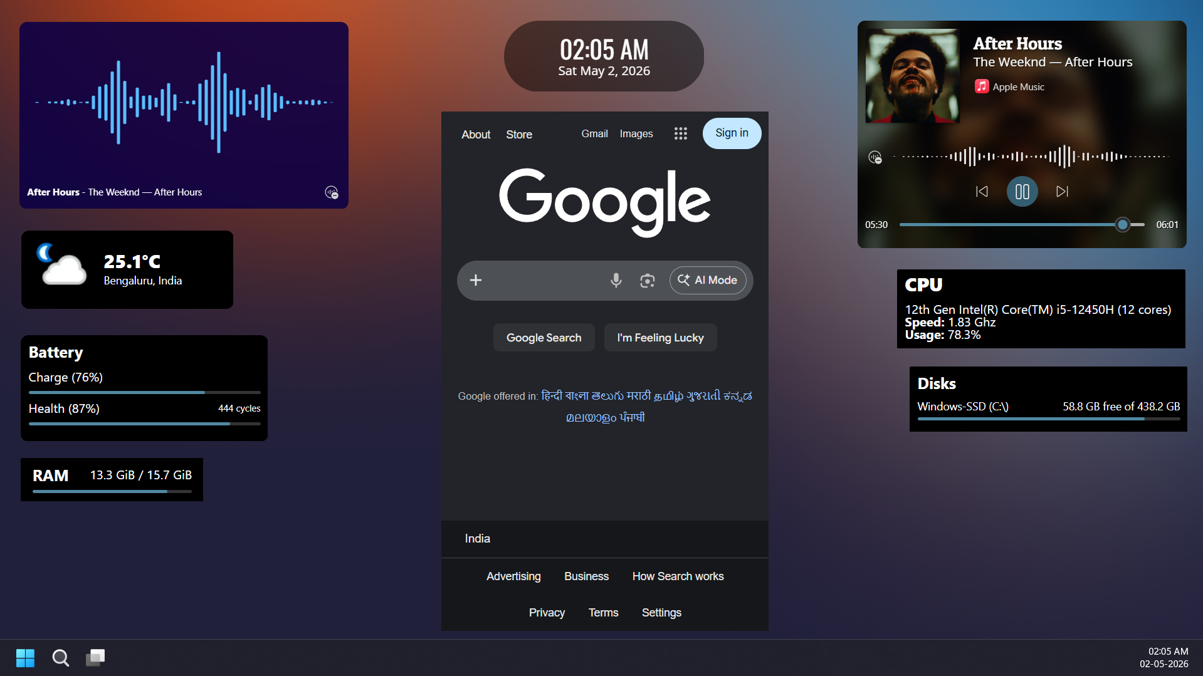1203x676 pixels.
Task: Skip to previous track in media player
Action: (982, 192)
